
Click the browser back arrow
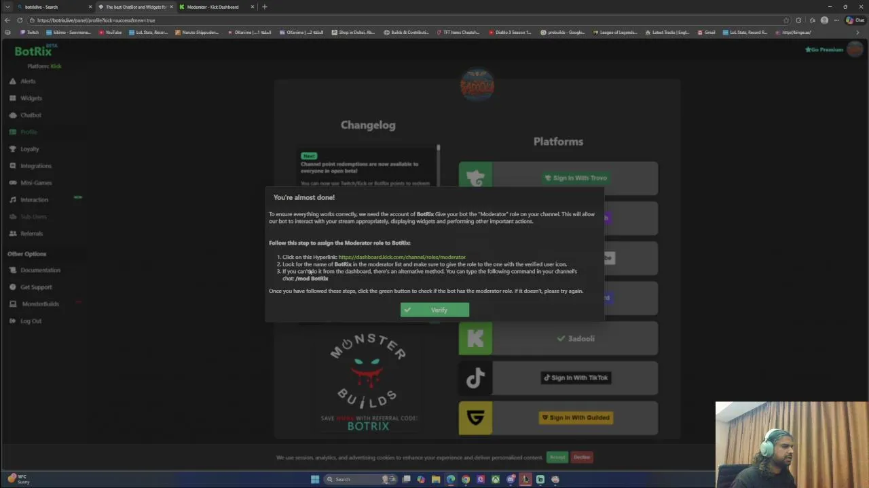[7, 20]
